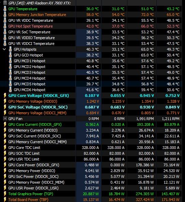Screen dimensions: 185x202
Task: Select GPU Memory Power (VDDCI_MEM) label
Action: [36, 182]
